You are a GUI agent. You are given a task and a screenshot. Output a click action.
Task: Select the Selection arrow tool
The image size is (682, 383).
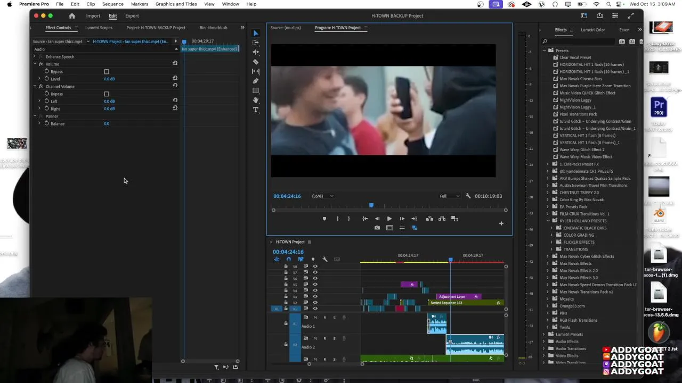[256, 33]
